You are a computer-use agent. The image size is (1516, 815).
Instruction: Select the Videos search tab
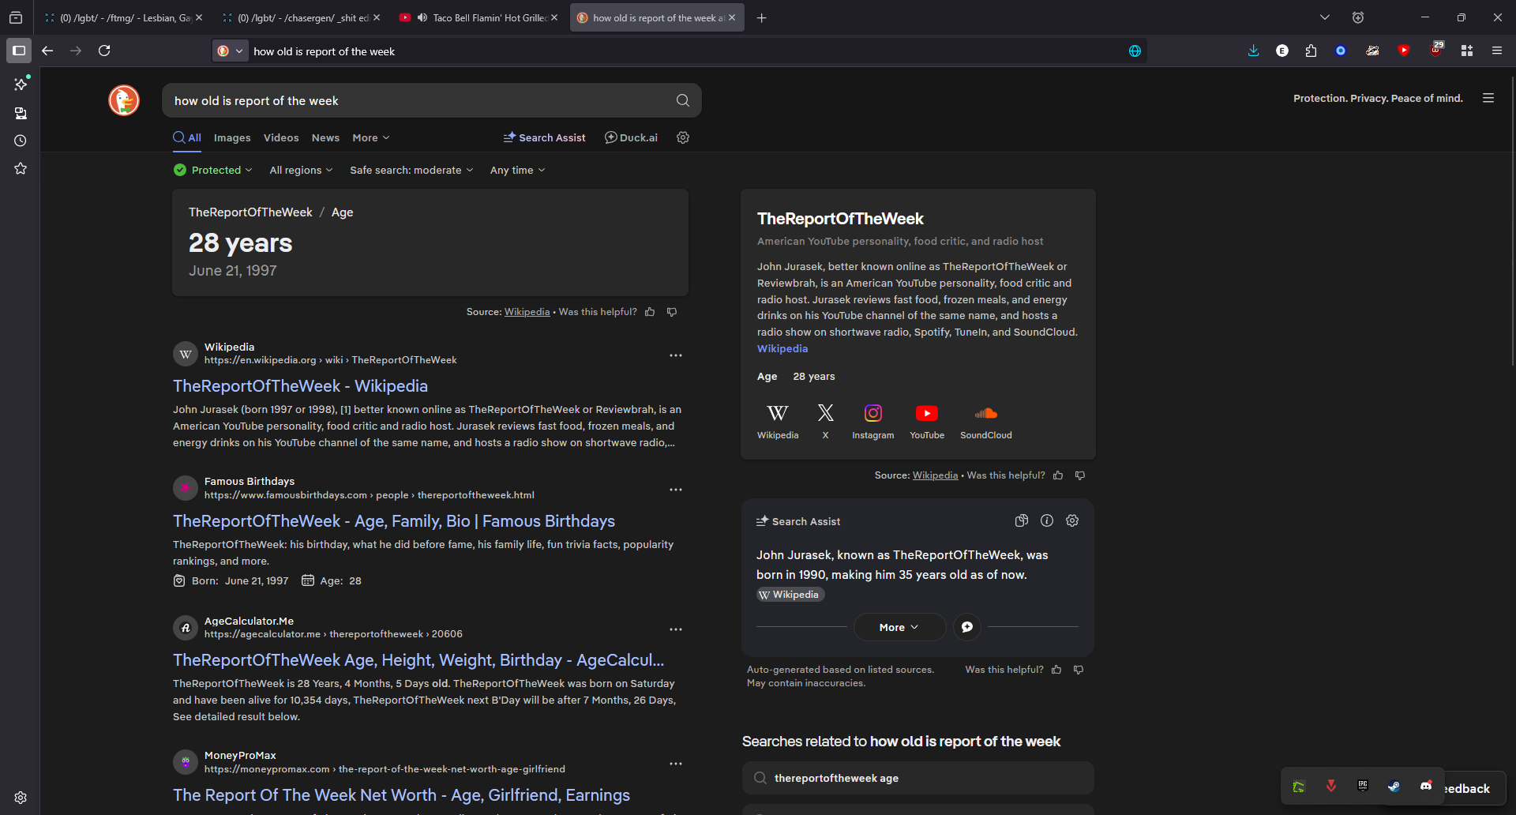tap(281, 137)
